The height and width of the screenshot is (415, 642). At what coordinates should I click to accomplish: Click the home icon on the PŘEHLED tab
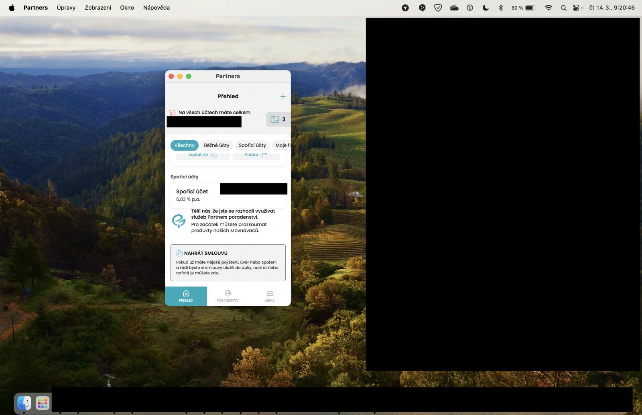(x=186, y=293)
